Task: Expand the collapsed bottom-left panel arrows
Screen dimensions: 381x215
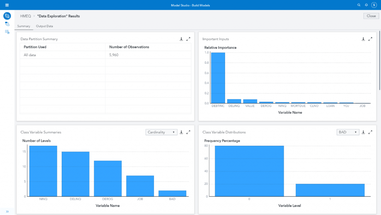Action: click(x=7, y=211)
